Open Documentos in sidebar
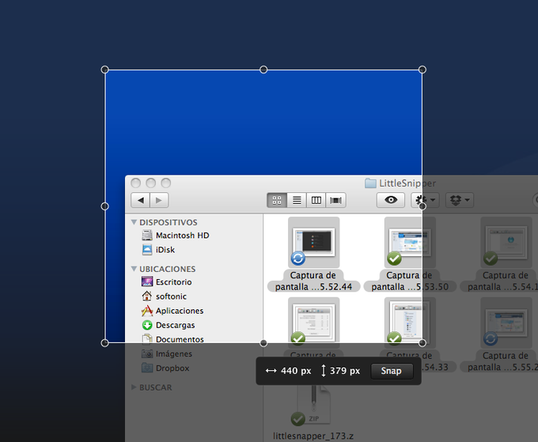538x442 pixels. point(172,339)
